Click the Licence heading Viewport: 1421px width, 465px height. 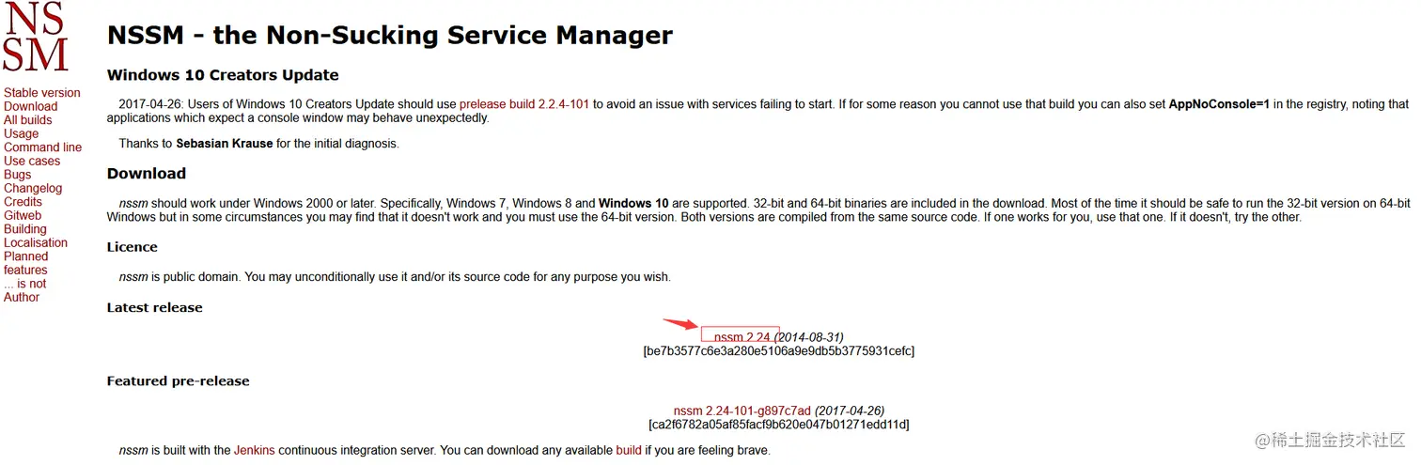(133, 247)
